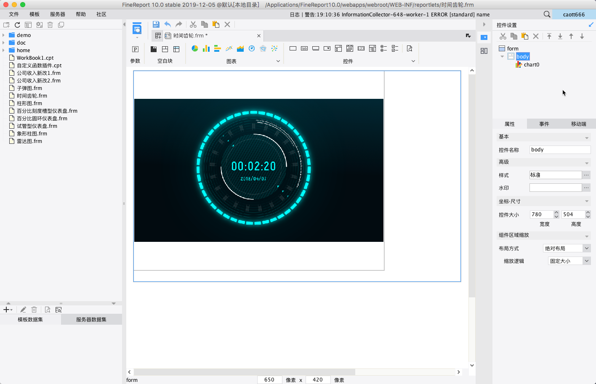Switch to the 事件 tab
The image size is (596, 384).
click(544, 124)
